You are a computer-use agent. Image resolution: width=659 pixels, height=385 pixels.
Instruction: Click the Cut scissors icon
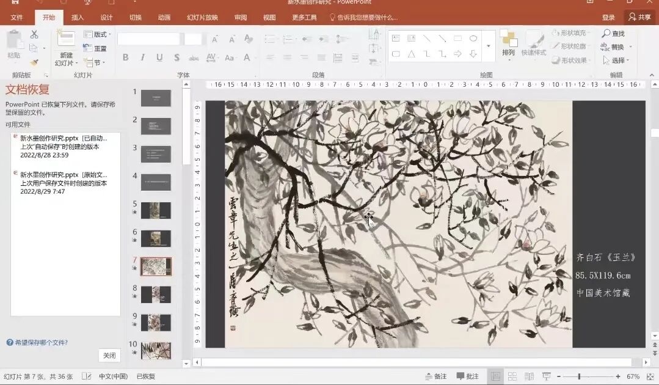pyautogui.click(x=34, y=34)
